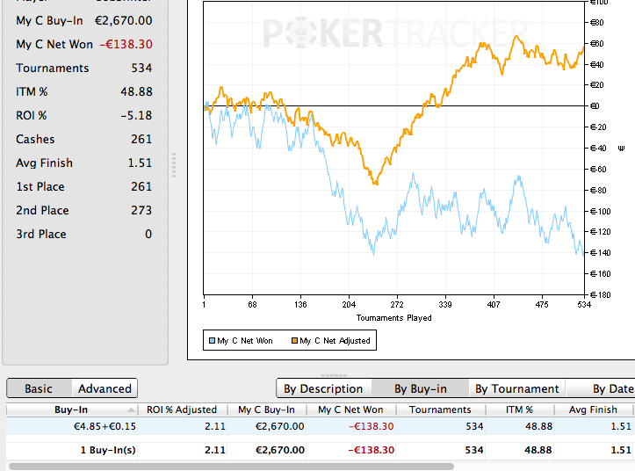Click the My C Buy-In stat in side panel
This screenshot has width=635, height=471.
click(84, 21)
